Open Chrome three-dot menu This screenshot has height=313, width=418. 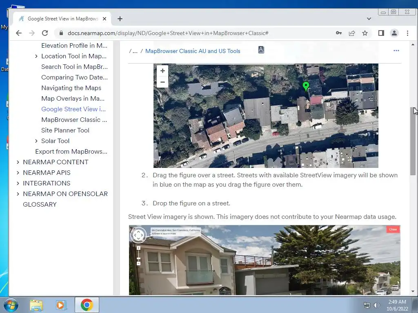point(407,33)
